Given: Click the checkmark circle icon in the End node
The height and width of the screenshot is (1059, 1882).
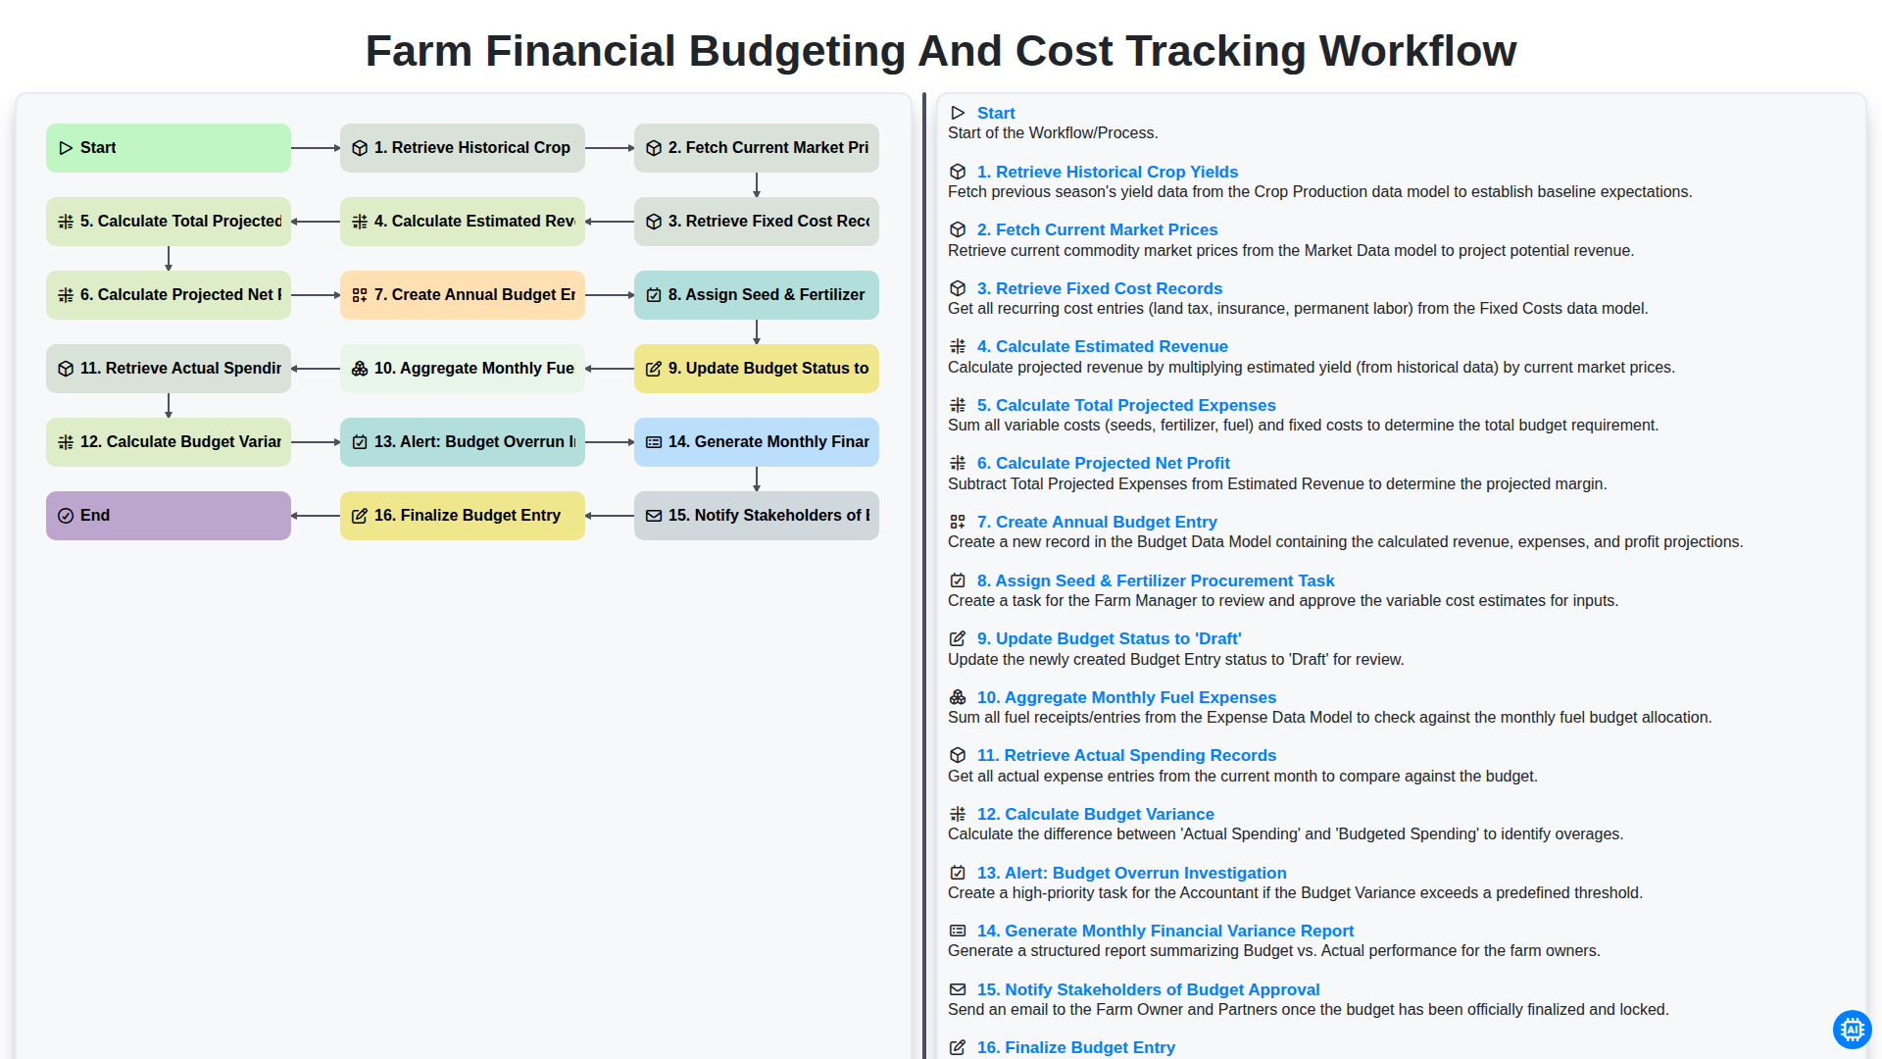Looking at the screenshot, I should click(x=66, y=516).
